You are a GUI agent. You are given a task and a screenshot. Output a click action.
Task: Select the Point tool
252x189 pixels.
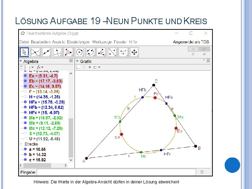click(x=35, y=52)
